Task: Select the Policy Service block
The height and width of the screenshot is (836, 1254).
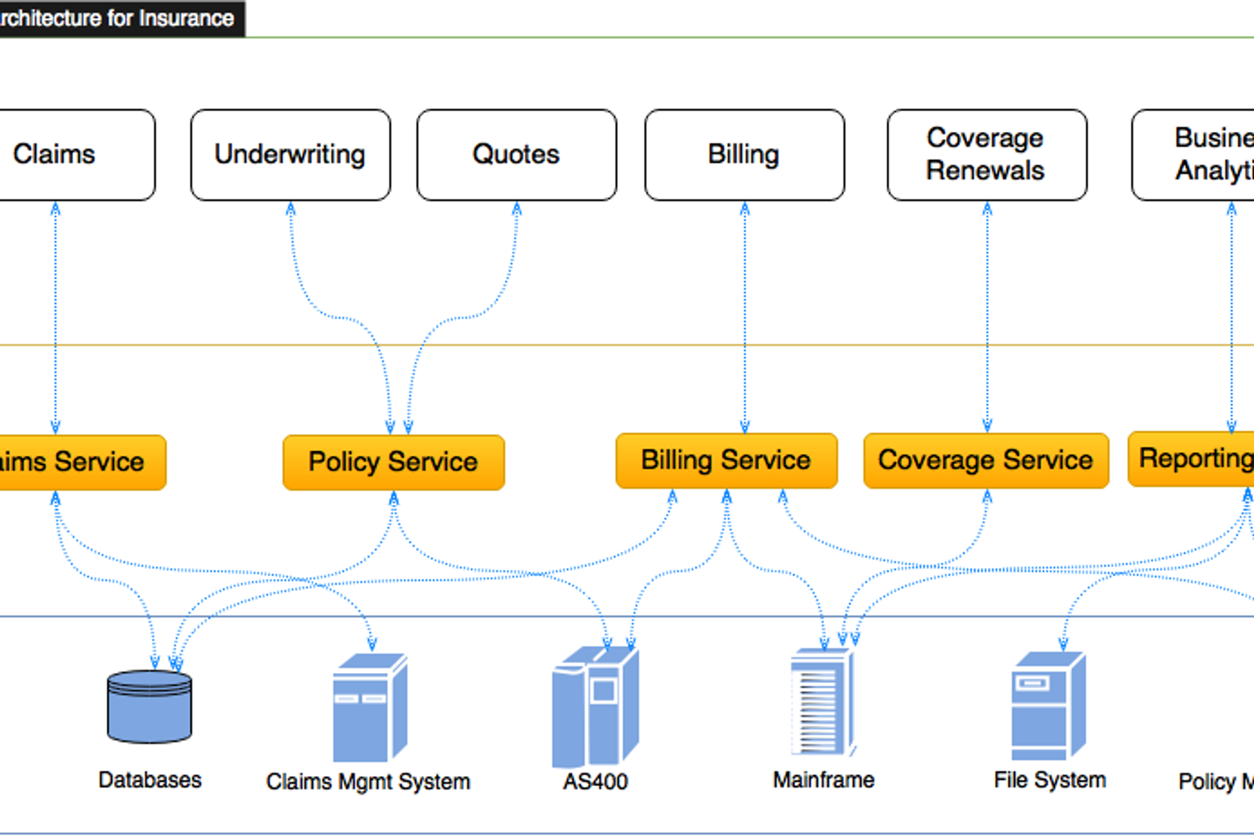Action: pyautogui.click(x=393, y=462)
